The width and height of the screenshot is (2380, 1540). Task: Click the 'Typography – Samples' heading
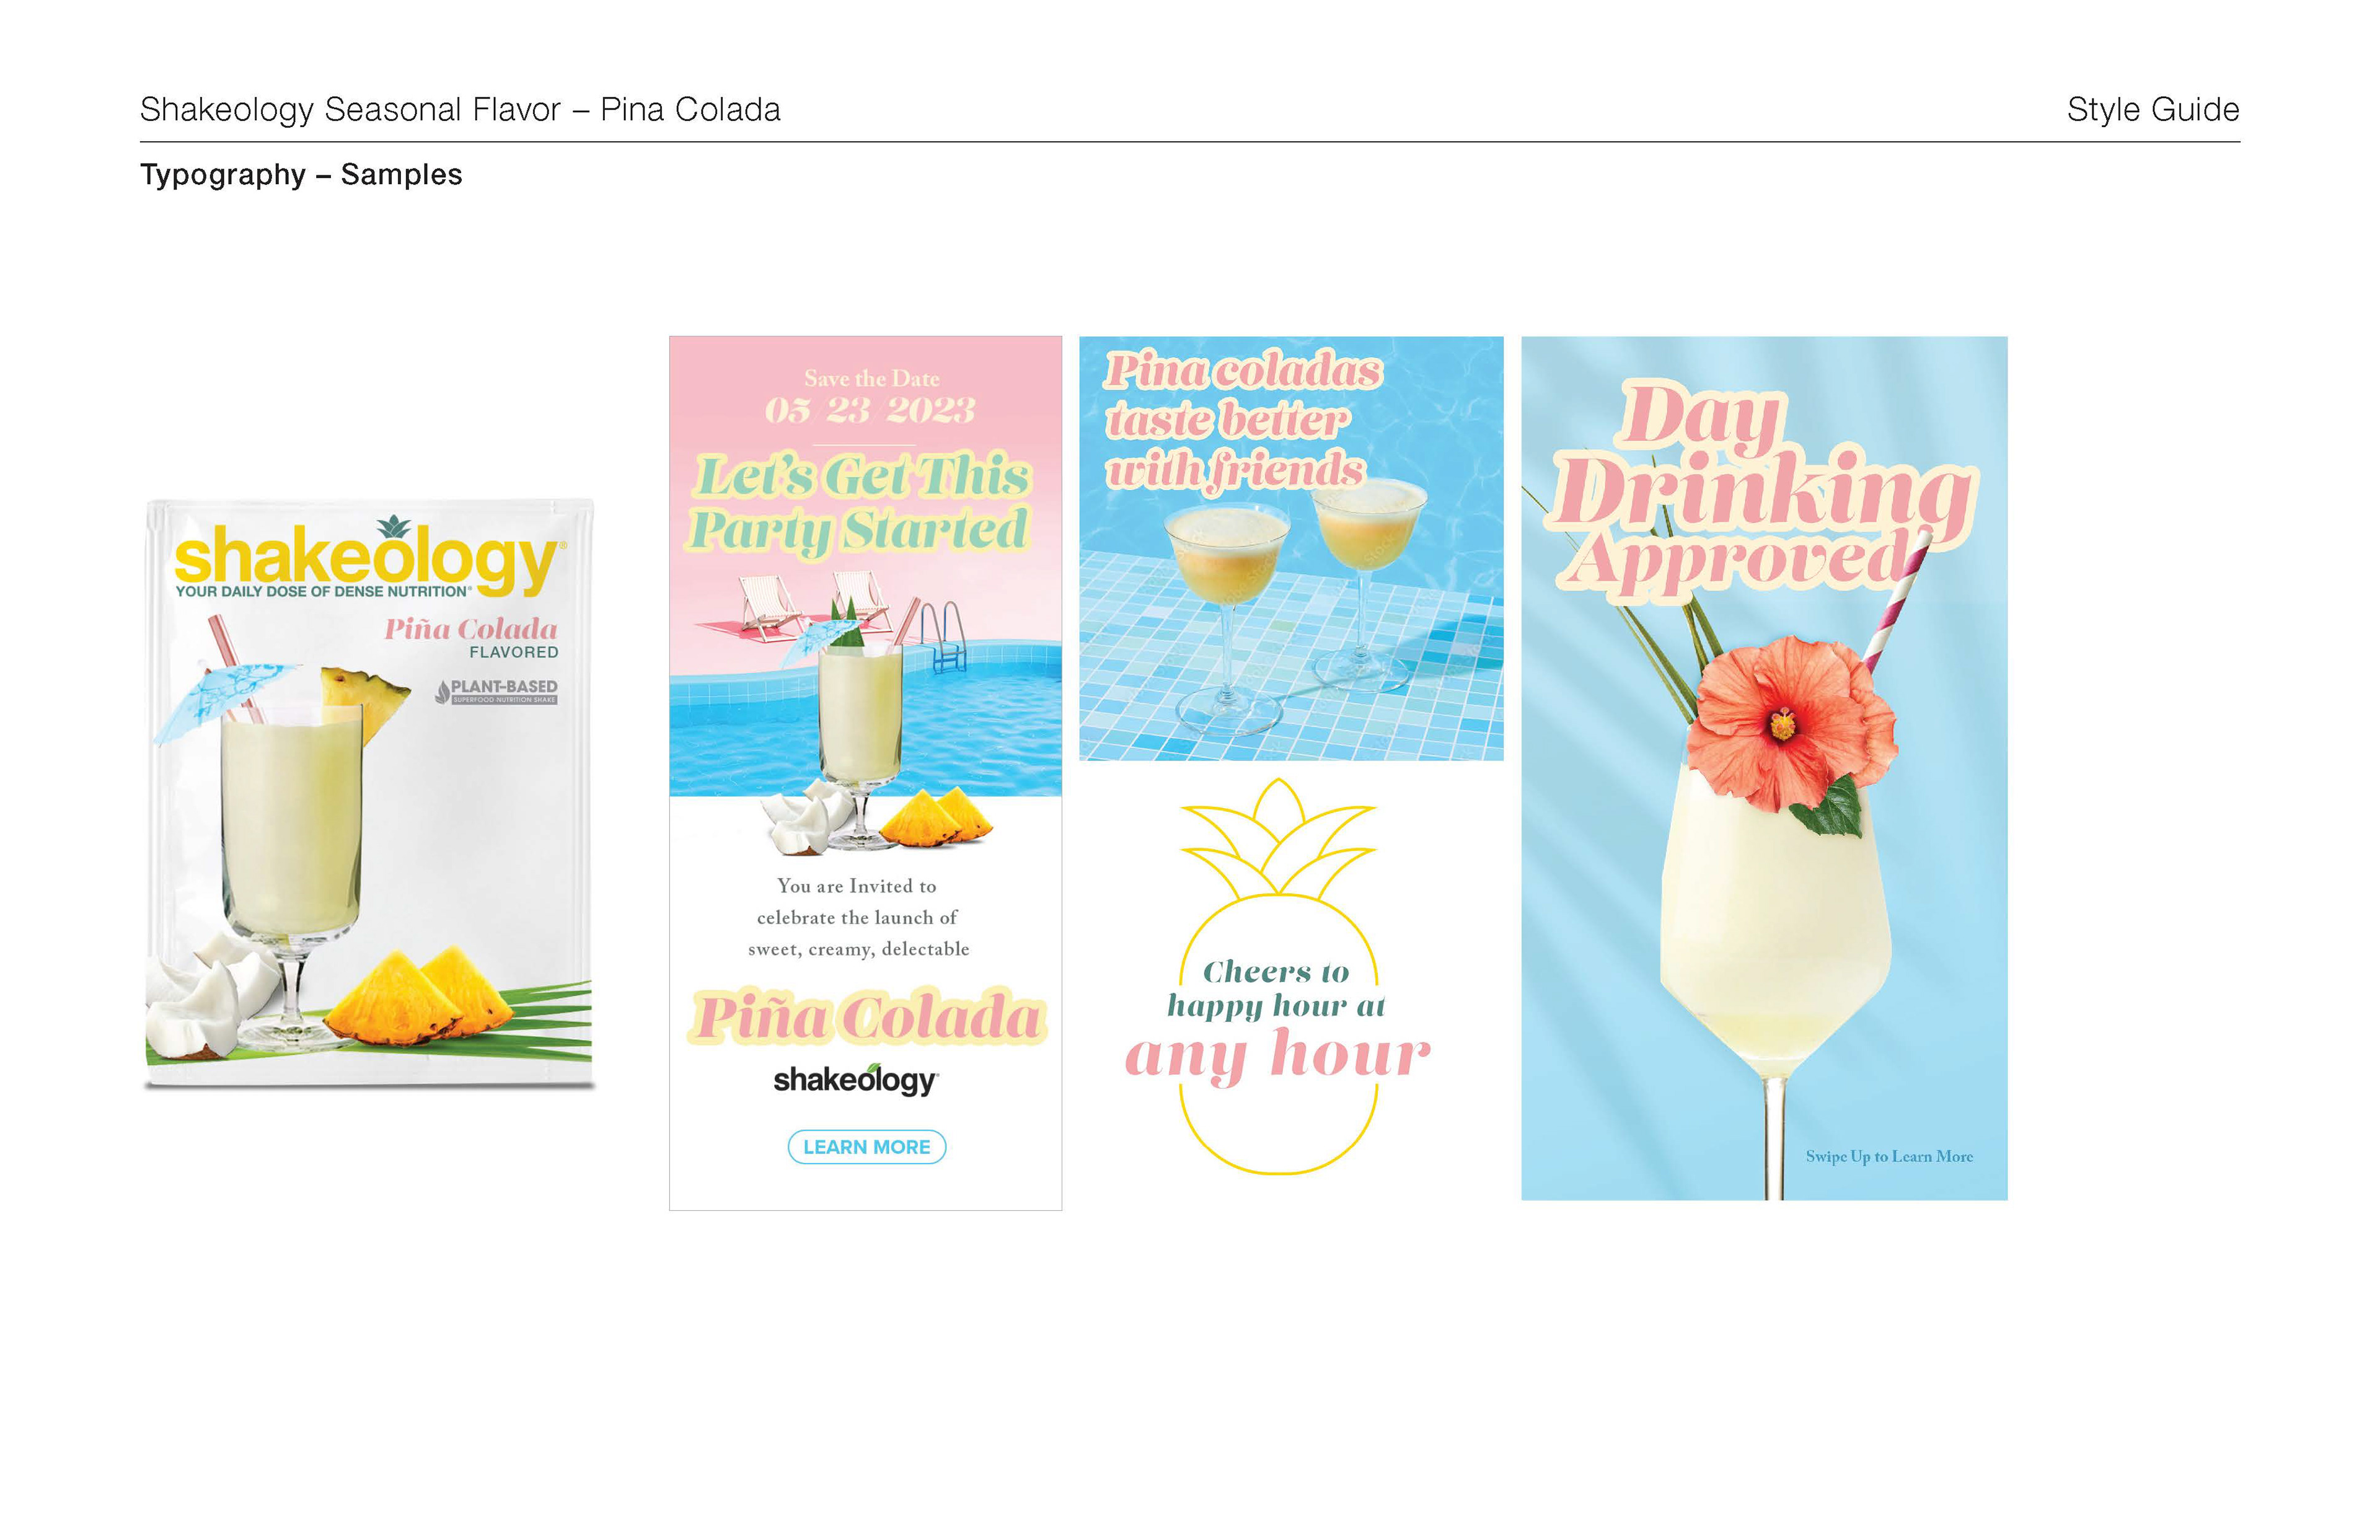[301, 174]
